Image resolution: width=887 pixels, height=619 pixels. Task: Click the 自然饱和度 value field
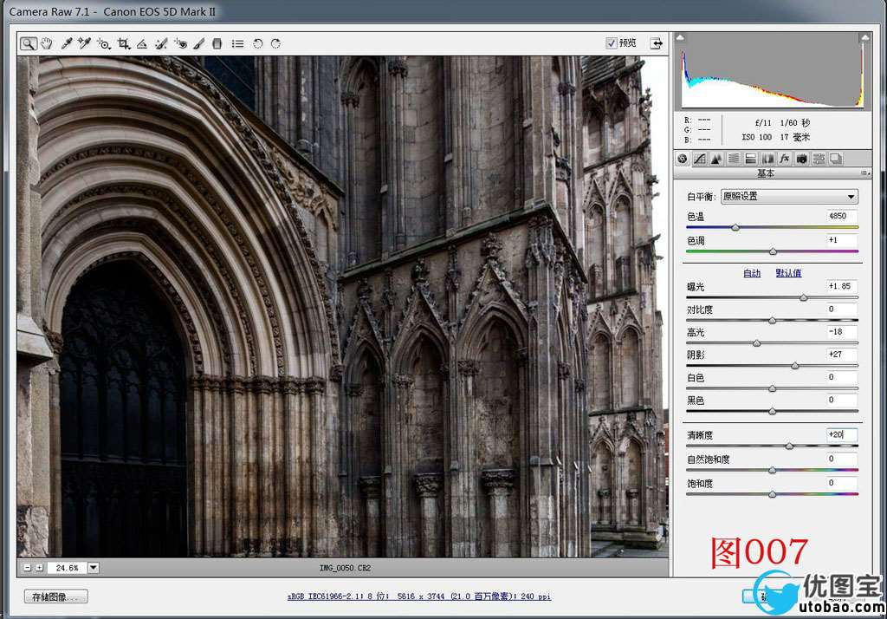click(841, 459)
